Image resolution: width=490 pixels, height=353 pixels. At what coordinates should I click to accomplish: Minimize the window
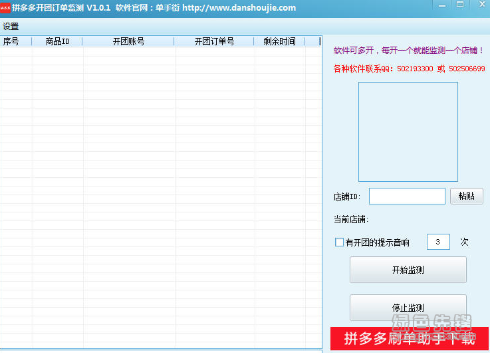coord(442,5)
